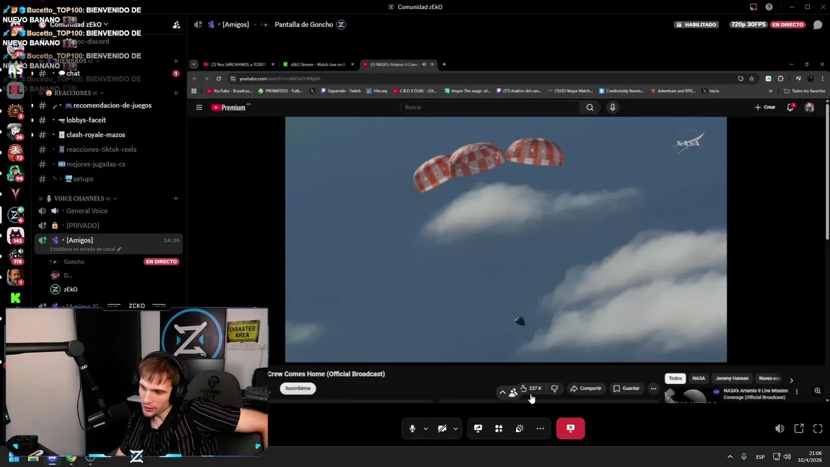
Task: Open chat thread icon in header
Action: pos(818,25)
